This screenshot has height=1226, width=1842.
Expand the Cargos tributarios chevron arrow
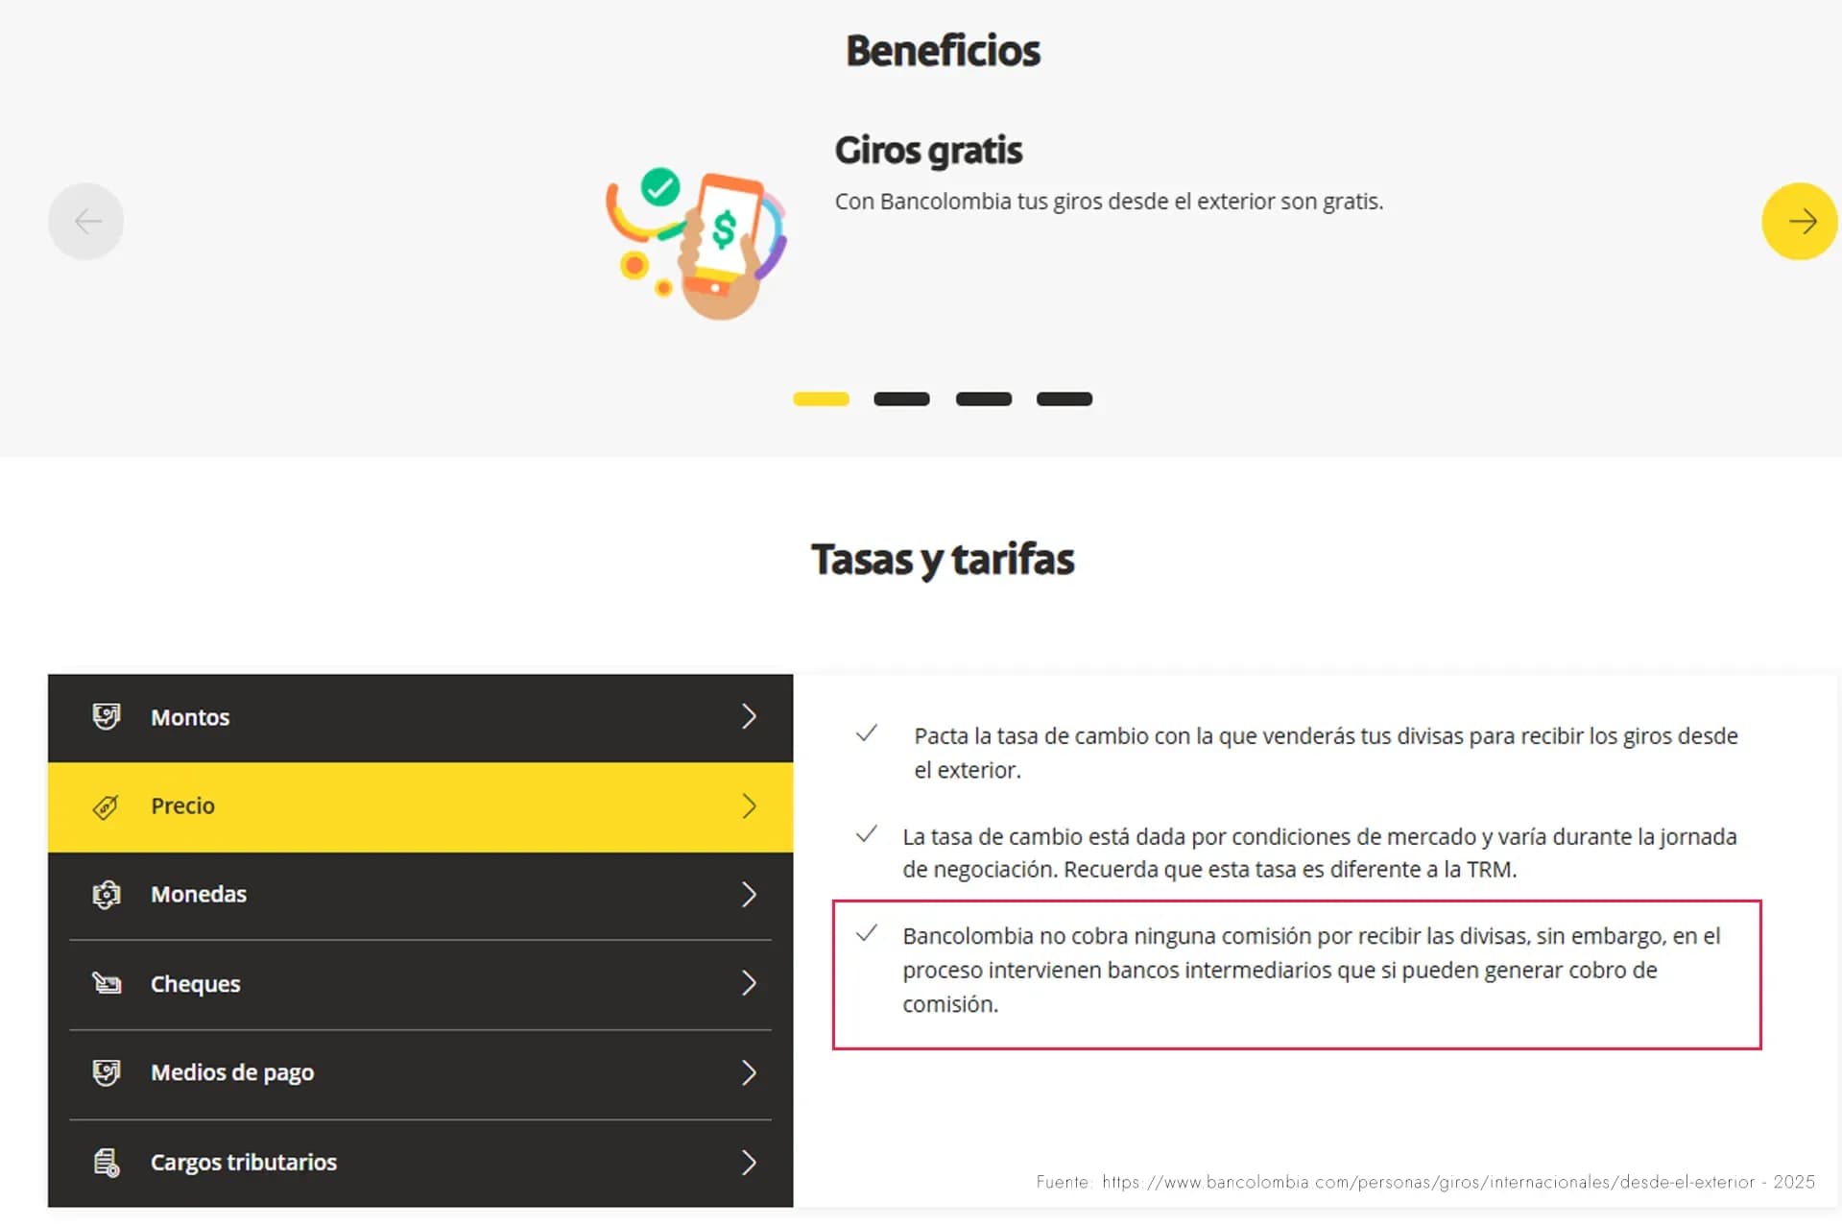point(750,1163)
